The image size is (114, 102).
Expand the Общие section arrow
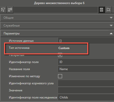click(x=111, y=18)
